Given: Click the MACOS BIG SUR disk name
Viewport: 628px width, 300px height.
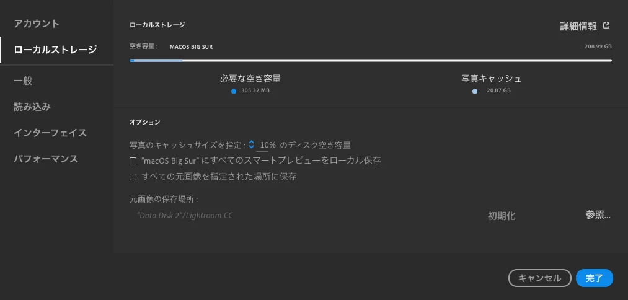Looking at the screenshot, I should tap(191, 47).
